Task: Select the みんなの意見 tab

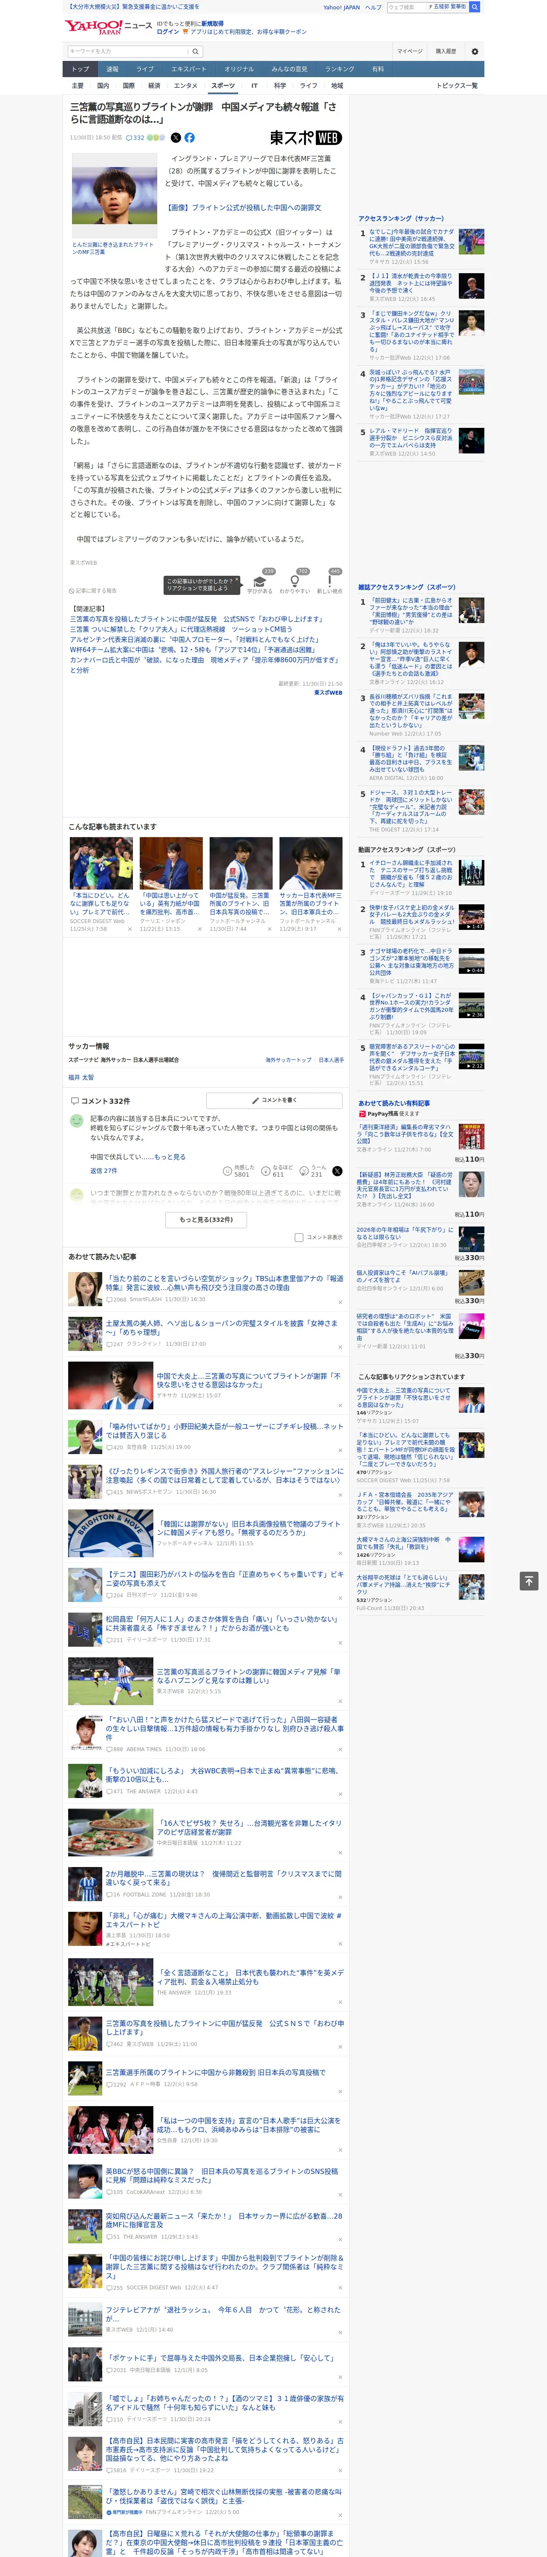Action: tap(289, 69)
